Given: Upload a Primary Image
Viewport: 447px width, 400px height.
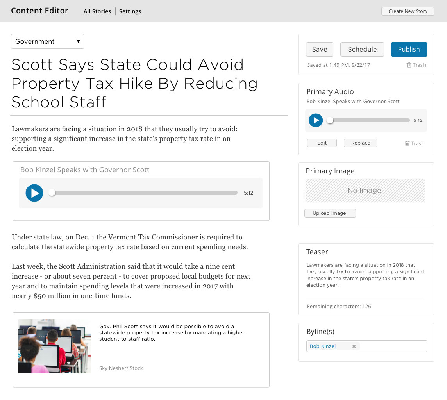Looking at the screenshot, I should 330,213.
